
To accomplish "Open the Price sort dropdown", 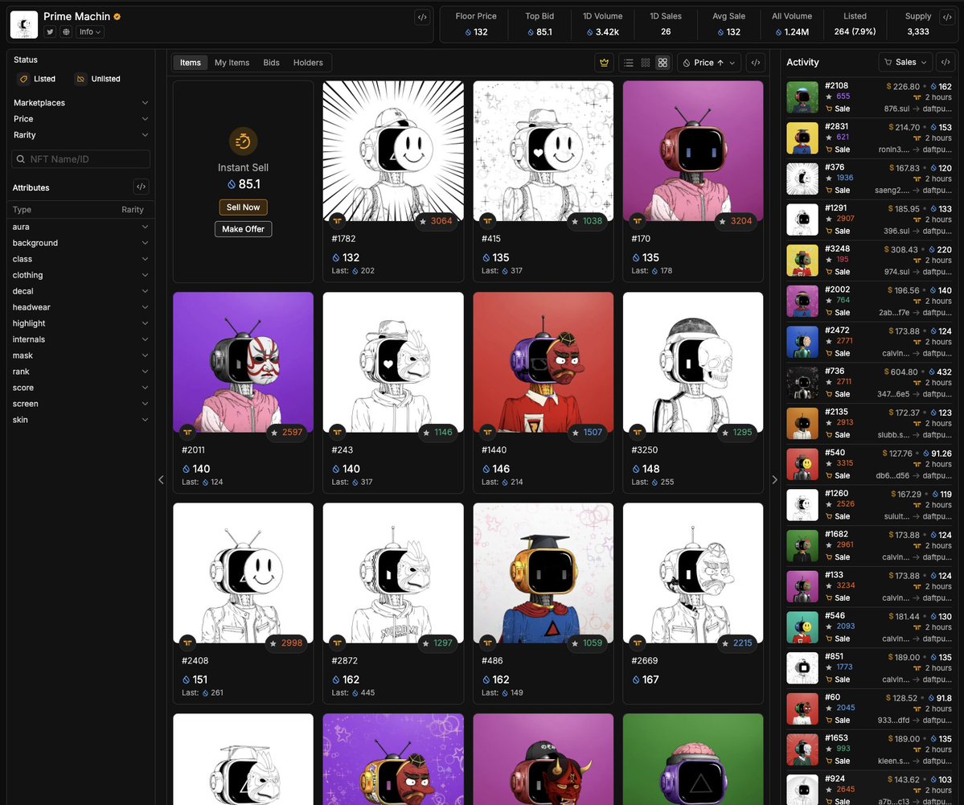I will pyautogui.click(x=709, y=63).
